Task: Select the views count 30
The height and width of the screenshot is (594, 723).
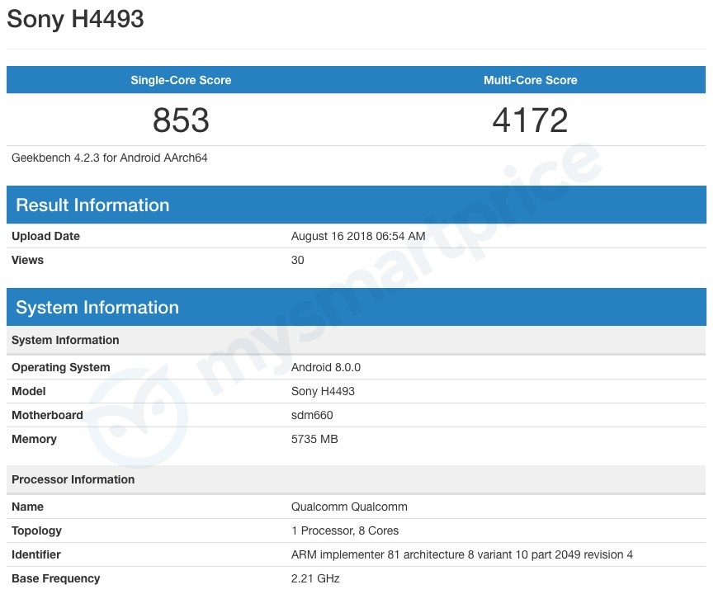Action: pos(297,261)
